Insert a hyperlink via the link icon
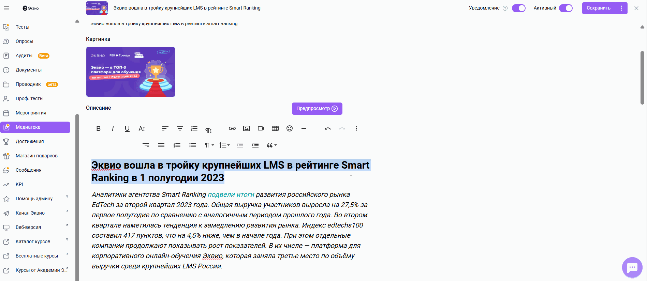The image size is (647, 281). click(x=232, y=128)
